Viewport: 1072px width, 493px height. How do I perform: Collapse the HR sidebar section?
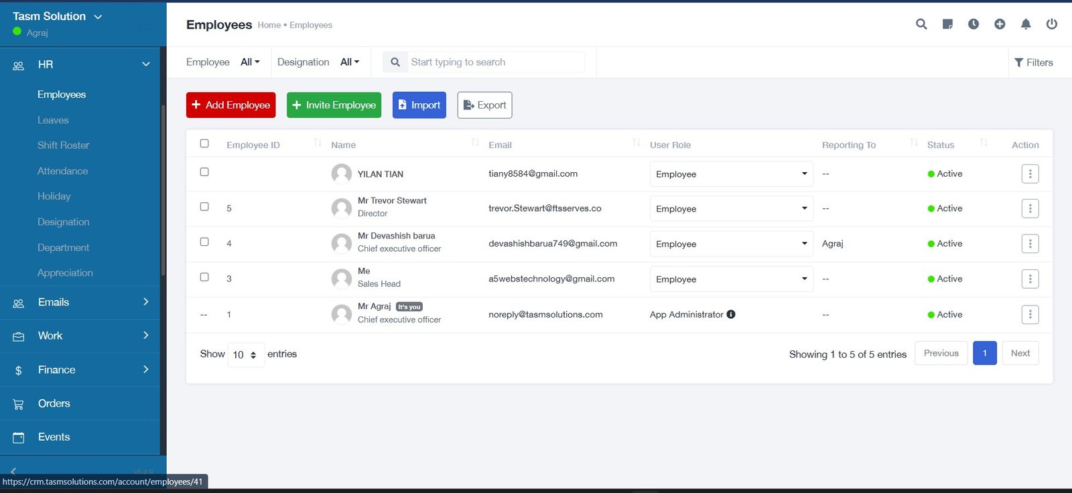click(145, 64)
